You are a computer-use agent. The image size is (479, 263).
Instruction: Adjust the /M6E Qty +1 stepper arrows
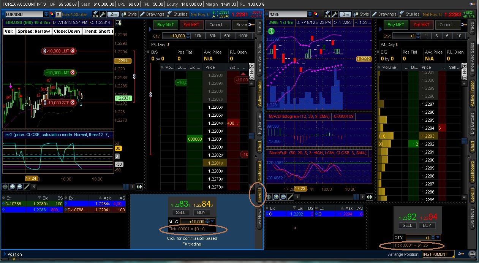click(418, 36)
